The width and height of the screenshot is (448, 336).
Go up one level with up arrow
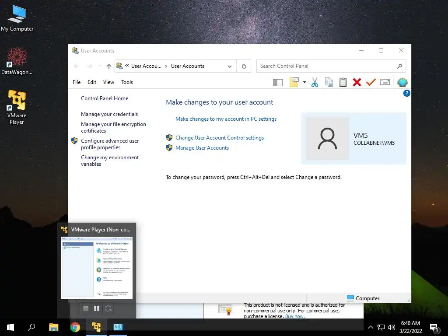[x=108, y=66]
